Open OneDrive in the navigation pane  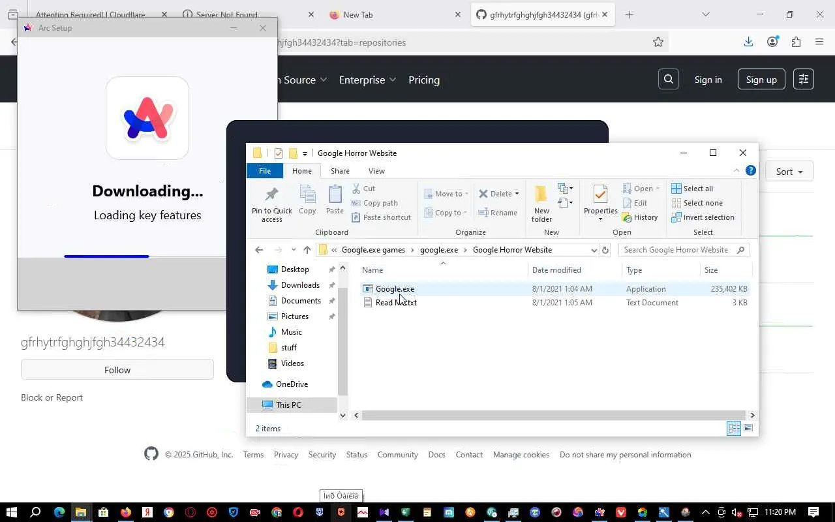pyautogui.click(x=292, y=384)
